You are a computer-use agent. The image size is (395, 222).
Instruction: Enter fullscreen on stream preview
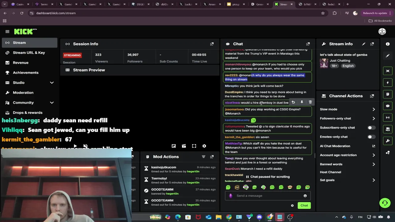pyautogui.click(x=194, y=146)
